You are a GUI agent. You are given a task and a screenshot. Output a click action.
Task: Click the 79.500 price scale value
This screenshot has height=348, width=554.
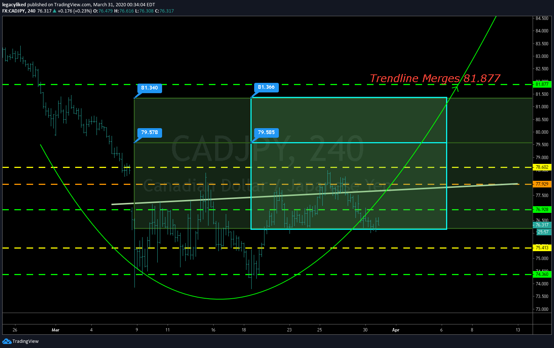[x=542, y=145]
